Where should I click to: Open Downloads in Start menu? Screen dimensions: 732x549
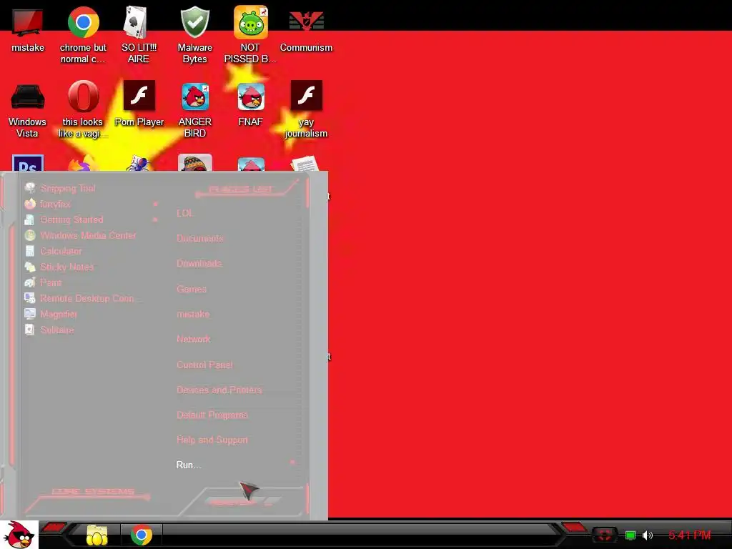[x=199, y=264]
